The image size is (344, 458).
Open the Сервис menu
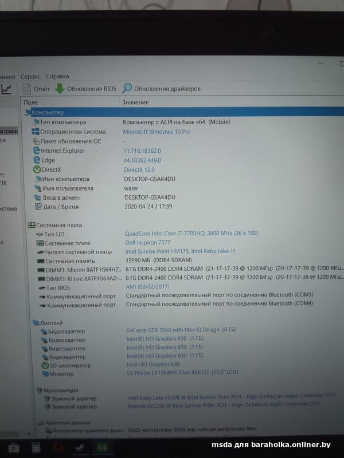[30, 77]
